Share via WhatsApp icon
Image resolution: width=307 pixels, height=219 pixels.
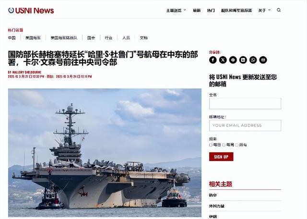pyautogui.click(x=253, y=60)
